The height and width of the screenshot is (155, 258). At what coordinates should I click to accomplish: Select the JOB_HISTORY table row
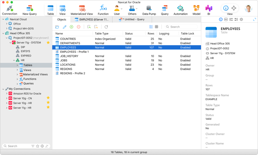tap(127, 56)
